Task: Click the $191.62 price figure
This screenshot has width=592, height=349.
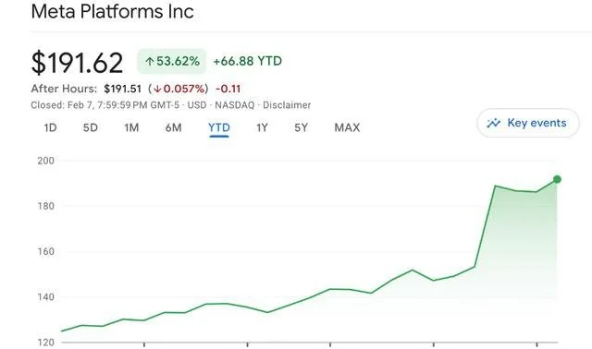Action: point(78,63)
